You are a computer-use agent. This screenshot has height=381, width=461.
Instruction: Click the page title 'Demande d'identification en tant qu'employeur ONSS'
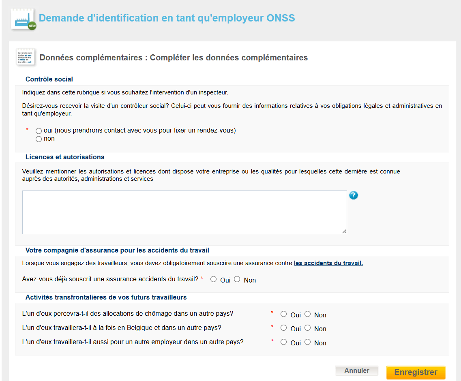click(x=167, y=18)
